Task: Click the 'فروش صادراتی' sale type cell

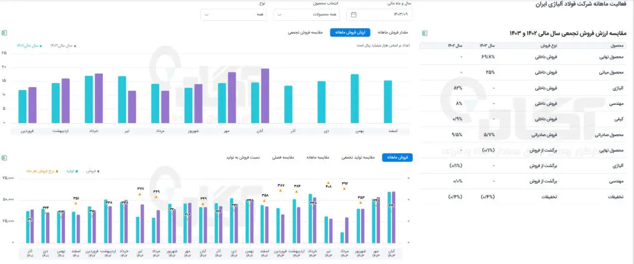Action: click(544, 134)
